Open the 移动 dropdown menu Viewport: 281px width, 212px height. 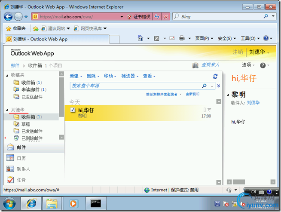pos(110,76)
